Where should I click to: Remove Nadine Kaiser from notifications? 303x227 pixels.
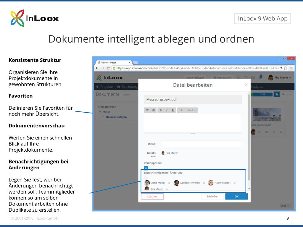click(x=234, y=183)
